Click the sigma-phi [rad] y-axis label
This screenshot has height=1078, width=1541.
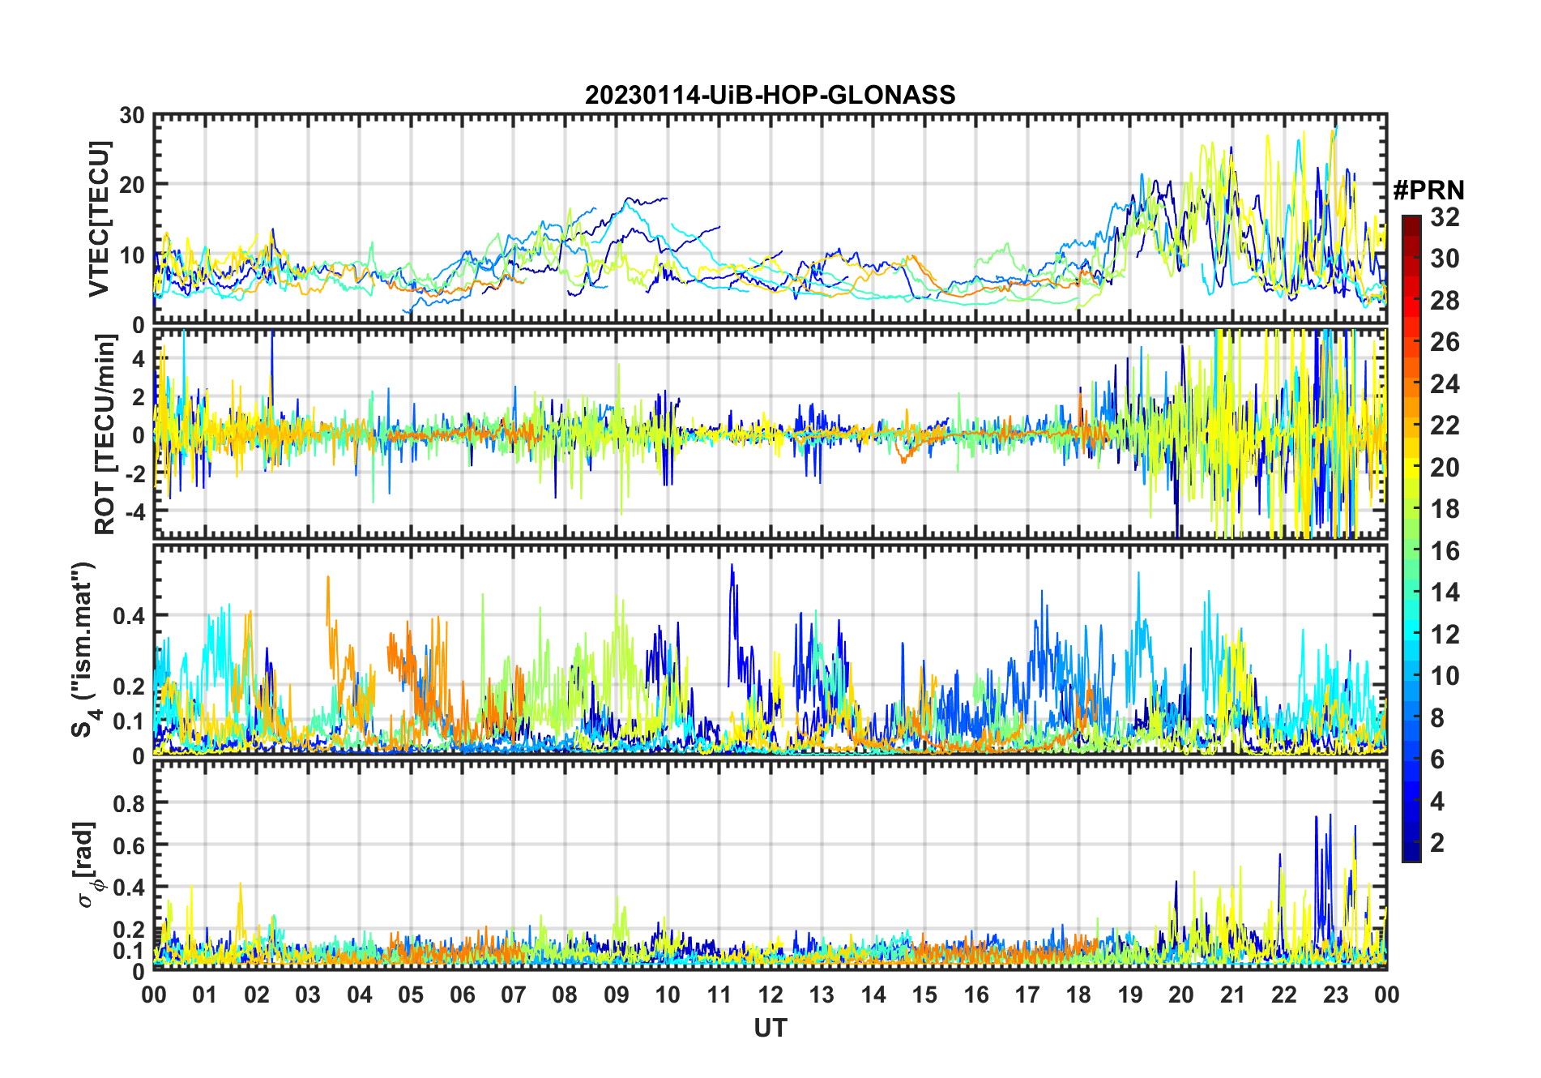click(87, 865)
